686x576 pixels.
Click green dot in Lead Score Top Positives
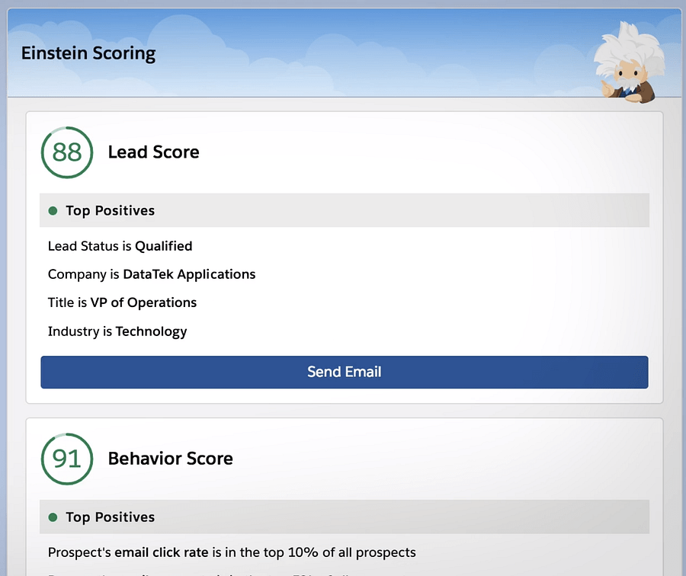pos(53,211)
